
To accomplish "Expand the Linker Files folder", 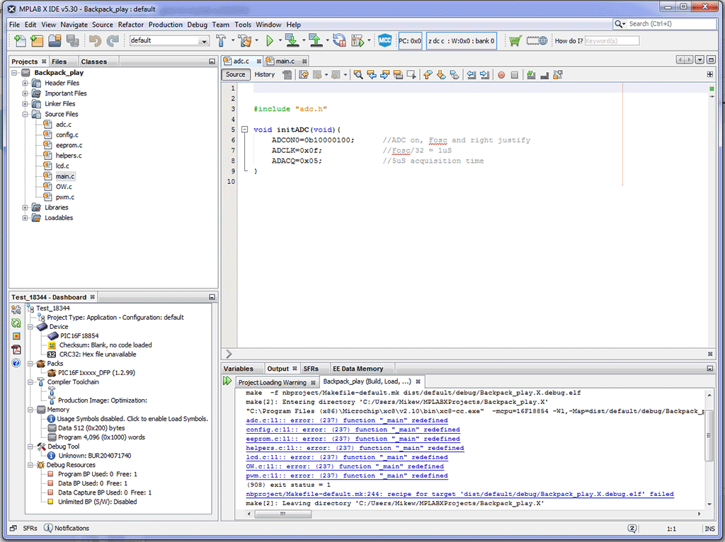I will [25, 104].
